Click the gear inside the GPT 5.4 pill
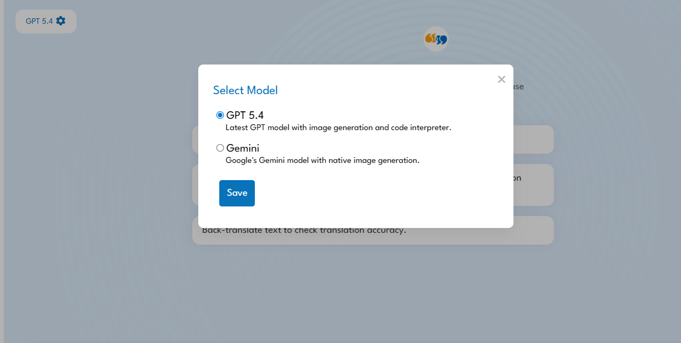 (x=60, y=20)
